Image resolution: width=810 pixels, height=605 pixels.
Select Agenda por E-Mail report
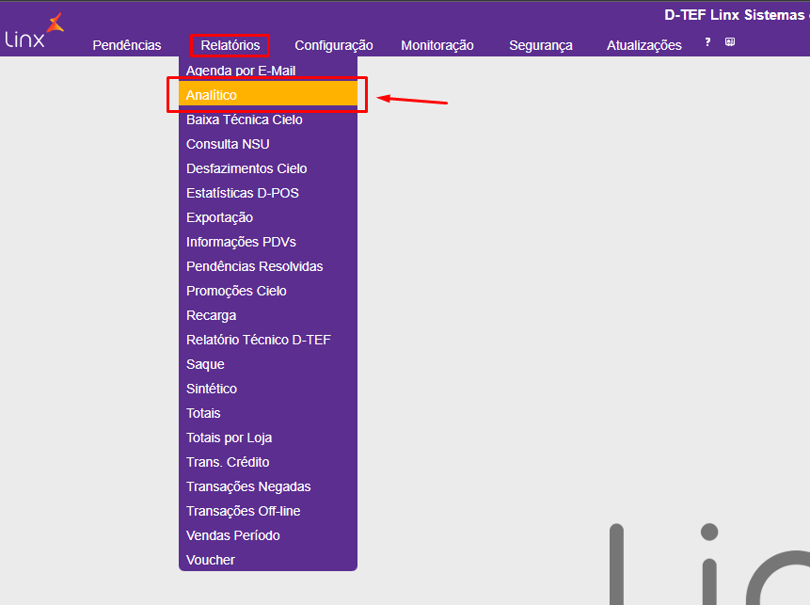point(267,71)
